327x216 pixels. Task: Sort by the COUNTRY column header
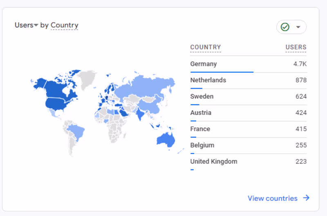[x=205, y=47]
